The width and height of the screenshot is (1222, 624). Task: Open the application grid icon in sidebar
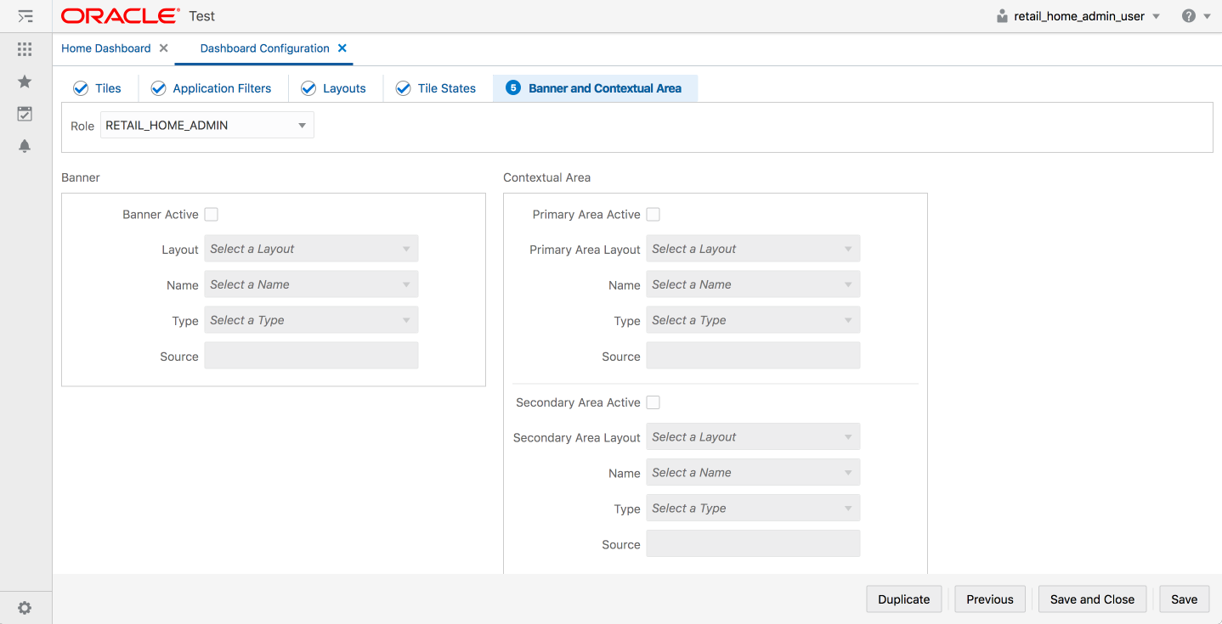[x=25, y=49]
